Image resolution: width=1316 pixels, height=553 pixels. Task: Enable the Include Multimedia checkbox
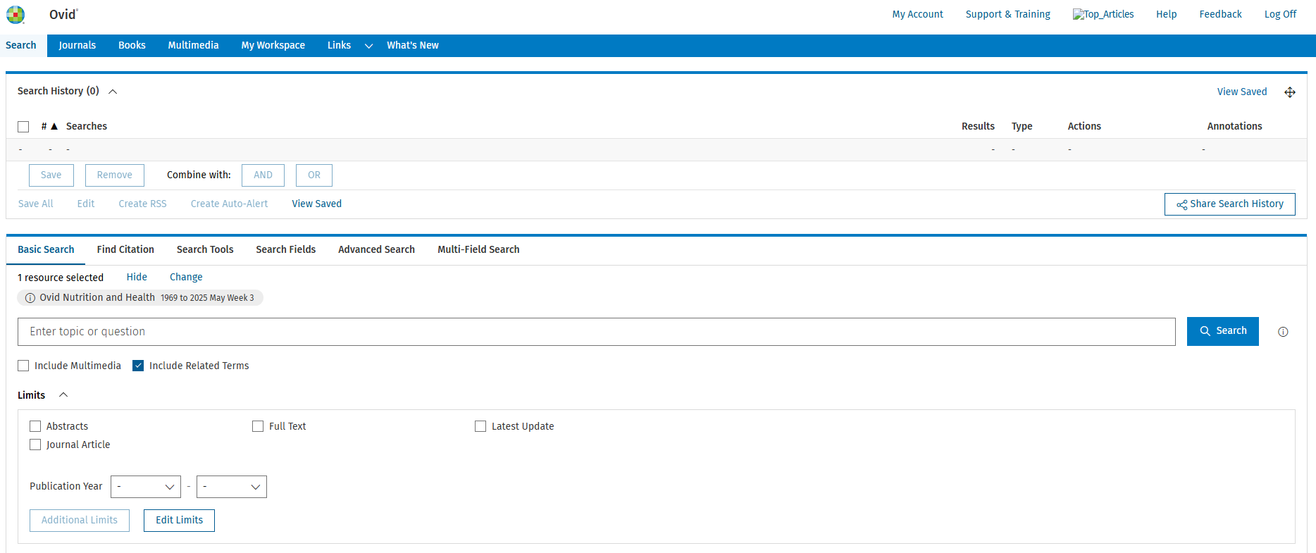tap(24, 366)
